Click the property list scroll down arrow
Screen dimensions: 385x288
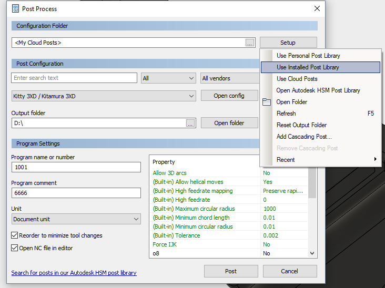(x=312, y=253)
